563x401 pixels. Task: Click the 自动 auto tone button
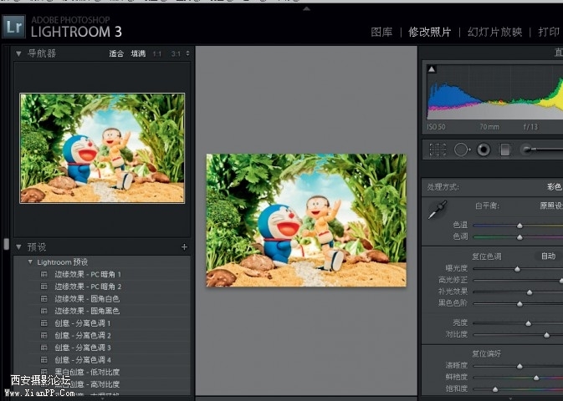(x=548, y=256)
